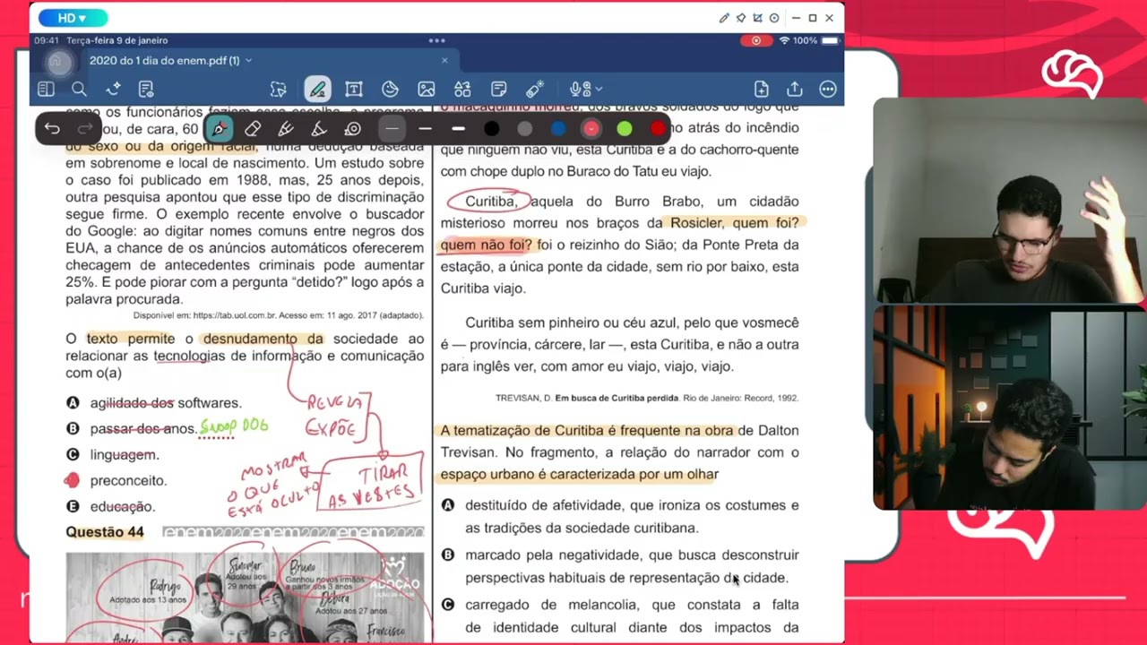1147x645 pixels.
Task: Expand the microphone options chevron
Action: [x=599, y=89]
